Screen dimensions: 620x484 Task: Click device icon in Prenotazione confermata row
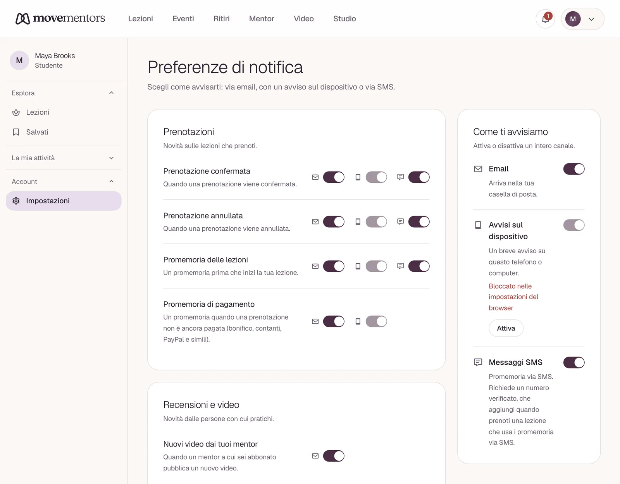point(358,177)
